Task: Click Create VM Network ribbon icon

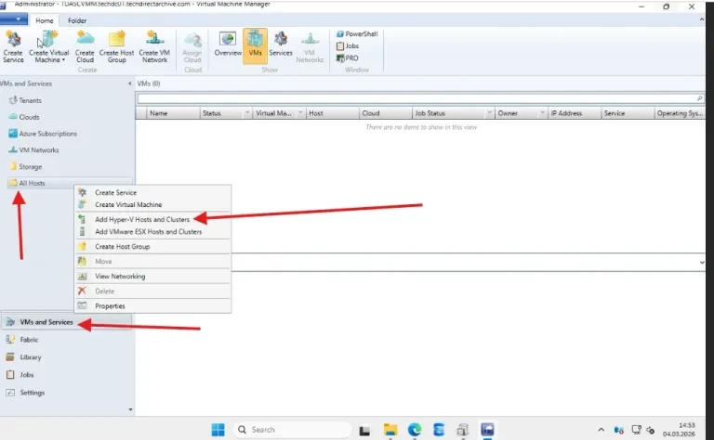Action: pyautogui.click(x=154, y=46)
